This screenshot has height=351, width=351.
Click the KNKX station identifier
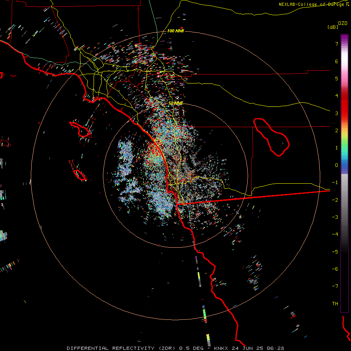[221, 348]
